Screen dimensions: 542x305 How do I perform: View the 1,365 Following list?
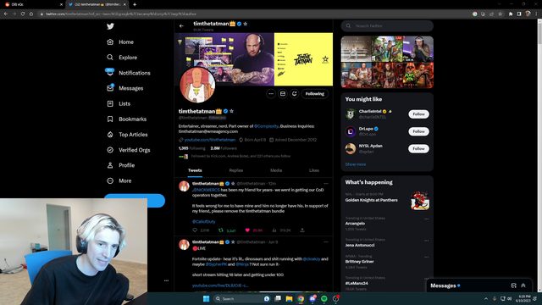[192, 148]
